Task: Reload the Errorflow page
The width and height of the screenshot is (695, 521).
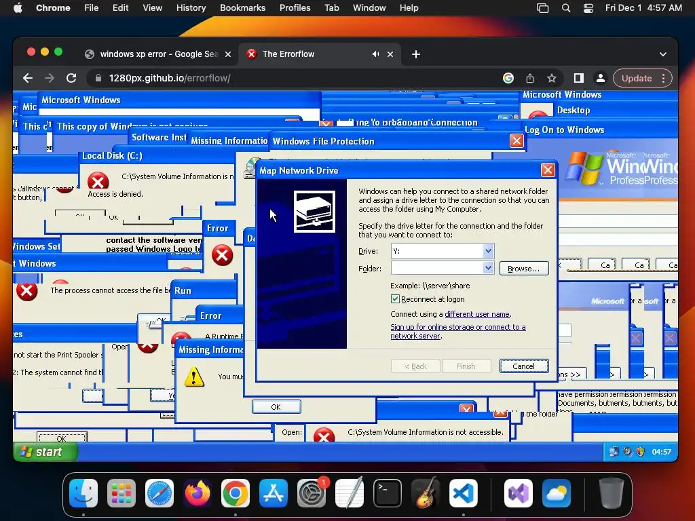Action: (x=71, y=78)
